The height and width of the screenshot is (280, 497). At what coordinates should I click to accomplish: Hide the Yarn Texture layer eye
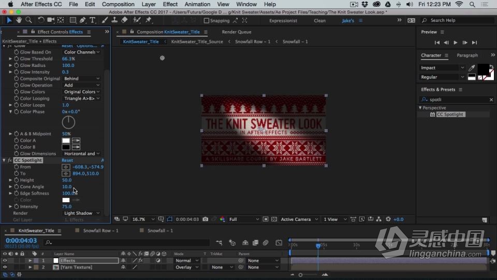5,268
